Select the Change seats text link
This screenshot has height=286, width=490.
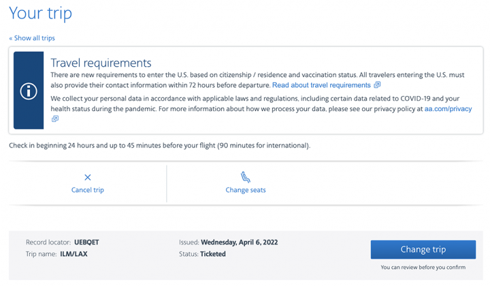pyautogui.click(x=246, y=190)
